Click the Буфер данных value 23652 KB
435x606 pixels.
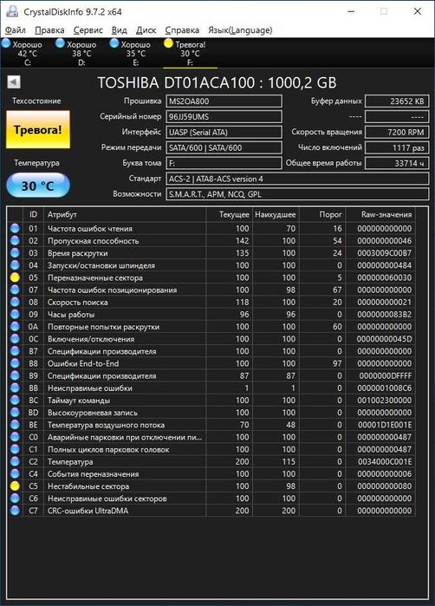[397, 101]
